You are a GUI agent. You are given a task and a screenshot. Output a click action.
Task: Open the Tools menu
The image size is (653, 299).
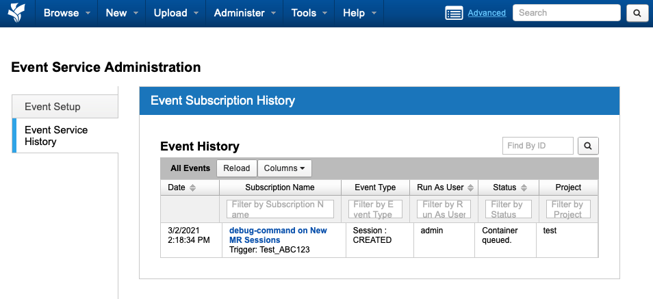pos(309,13)
